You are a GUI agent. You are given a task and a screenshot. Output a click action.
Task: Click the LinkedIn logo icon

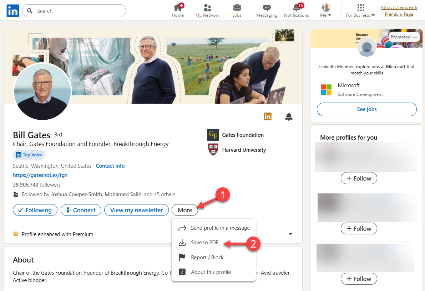13,11
